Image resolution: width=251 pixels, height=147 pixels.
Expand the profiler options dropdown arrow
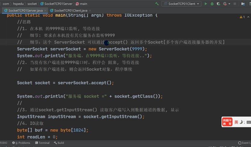[229, 4]
